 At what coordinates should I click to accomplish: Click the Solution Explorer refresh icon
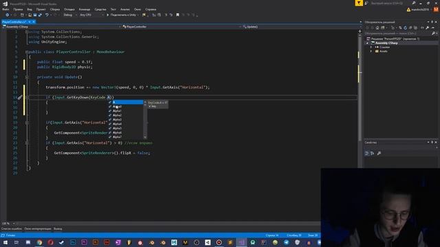click(x=405, y=27)
